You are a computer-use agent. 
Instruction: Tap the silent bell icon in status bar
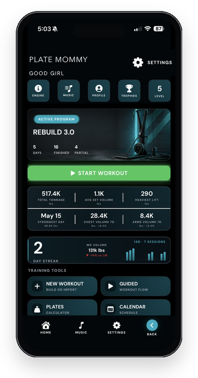point(55,29)
